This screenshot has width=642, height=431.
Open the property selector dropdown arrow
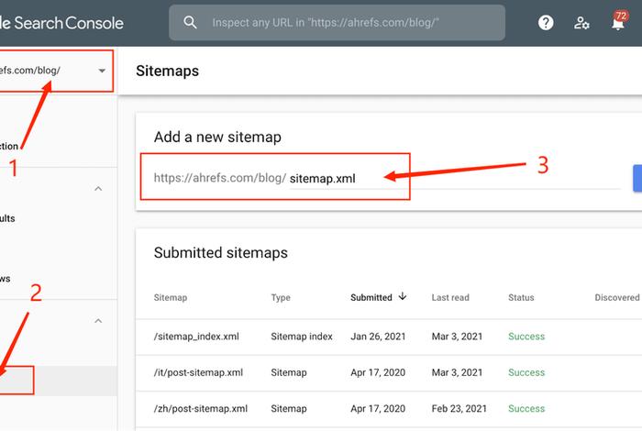click(x=102, y=71)
